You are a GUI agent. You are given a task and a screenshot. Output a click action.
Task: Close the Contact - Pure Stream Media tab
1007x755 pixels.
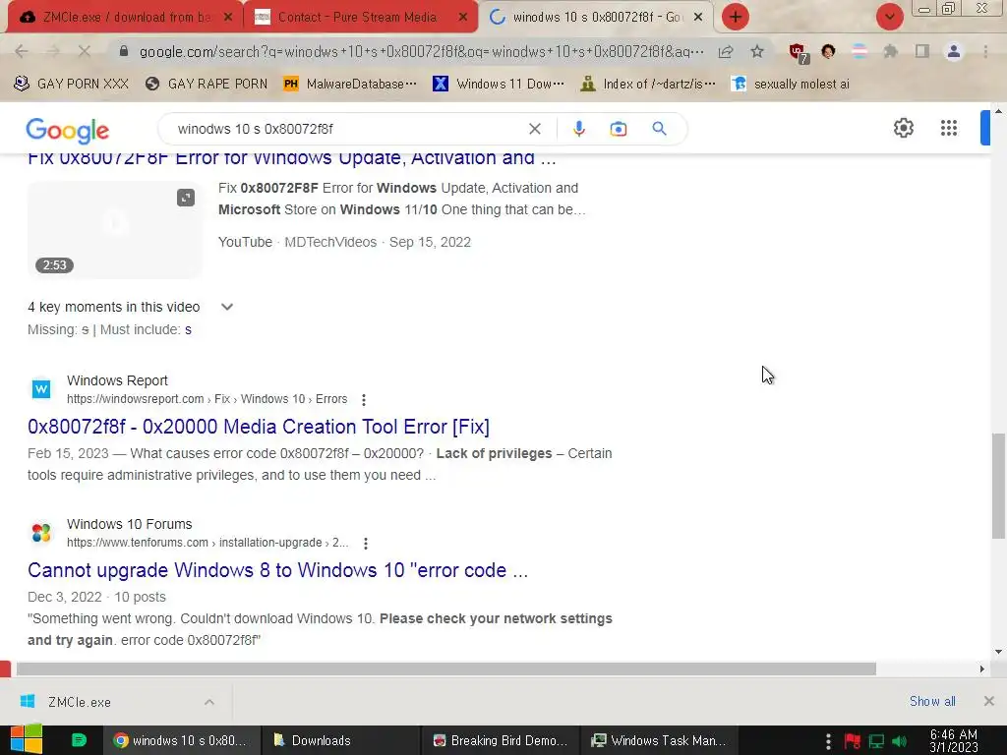coord(463,18)
